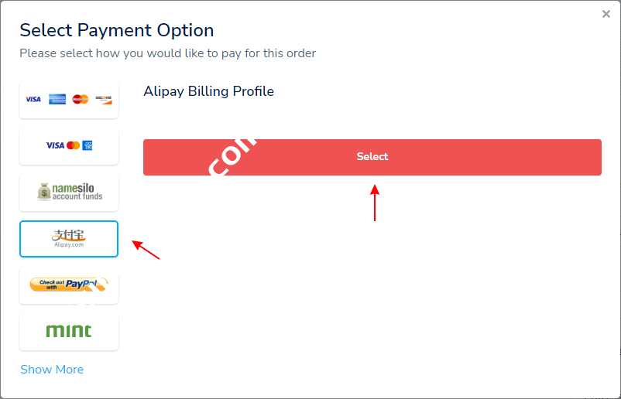The height and width of the screenshot is (399, 621).
Task: Click the PayPal wordmark on the yellow button
Action: pos(81,284)
